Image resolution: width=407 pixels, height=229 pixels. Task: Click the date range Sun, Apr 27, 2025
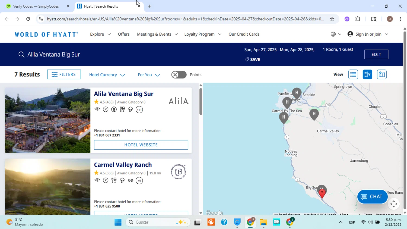[279, 50]
